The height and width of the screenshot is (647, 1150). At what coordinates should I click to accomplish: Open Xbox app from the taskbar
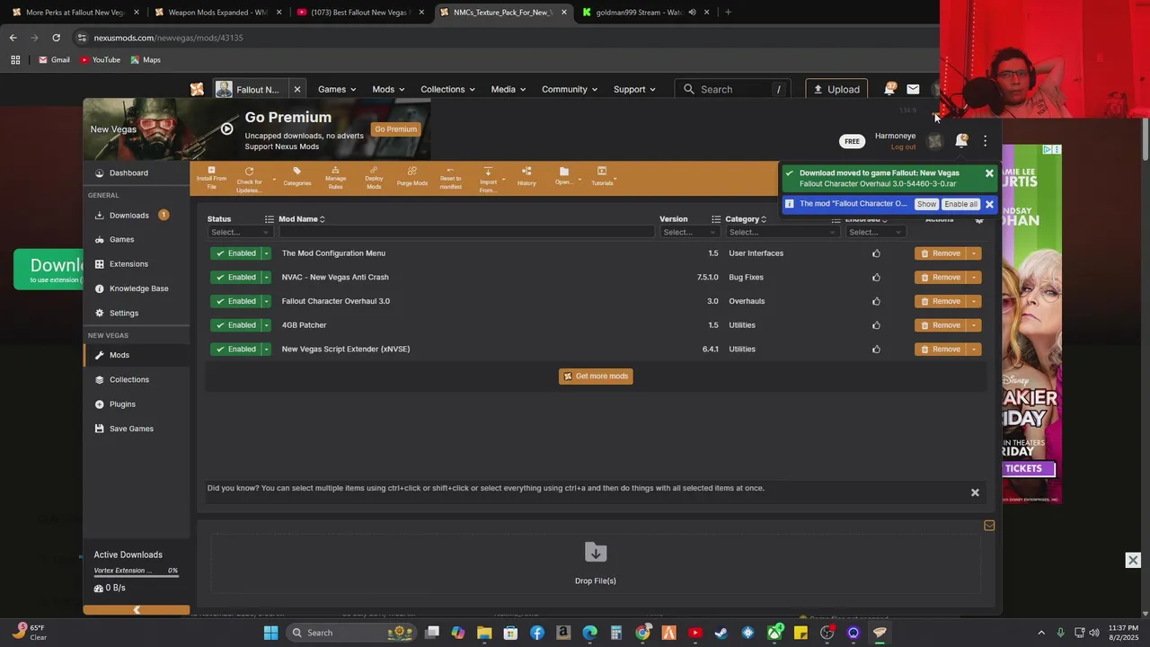(774, 633)
